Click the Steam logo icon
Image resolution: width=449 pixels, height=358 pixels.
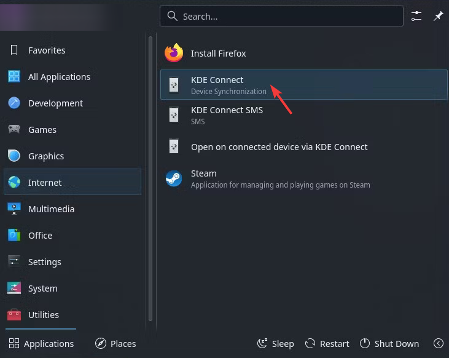coord(174,178)
